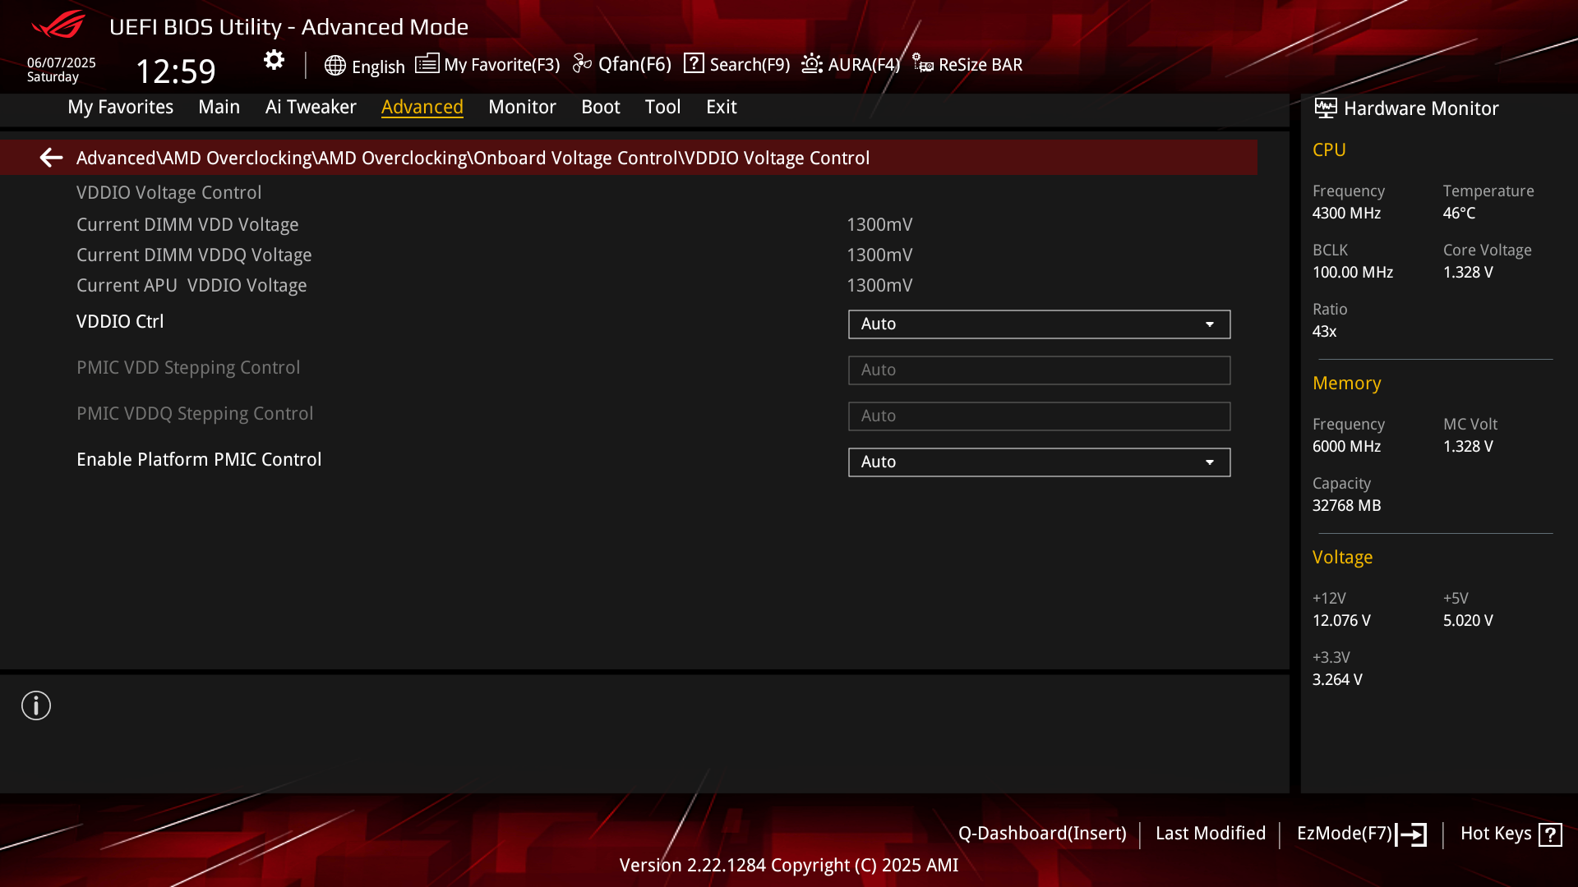The image size is (1578, 887).
Task: Click the Search question mark icon
Action: click(x=694, y=63)
